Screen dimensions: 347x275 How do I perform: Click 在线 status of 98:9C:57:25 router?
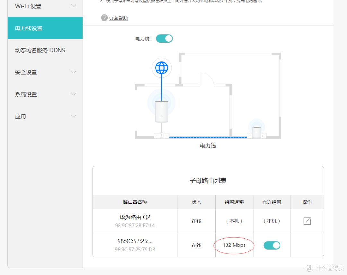click(x=197, y=245)
